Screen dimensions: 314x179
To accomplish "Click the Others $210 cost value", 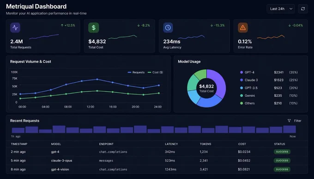I will pyautogui.click(x=278, y=103).
